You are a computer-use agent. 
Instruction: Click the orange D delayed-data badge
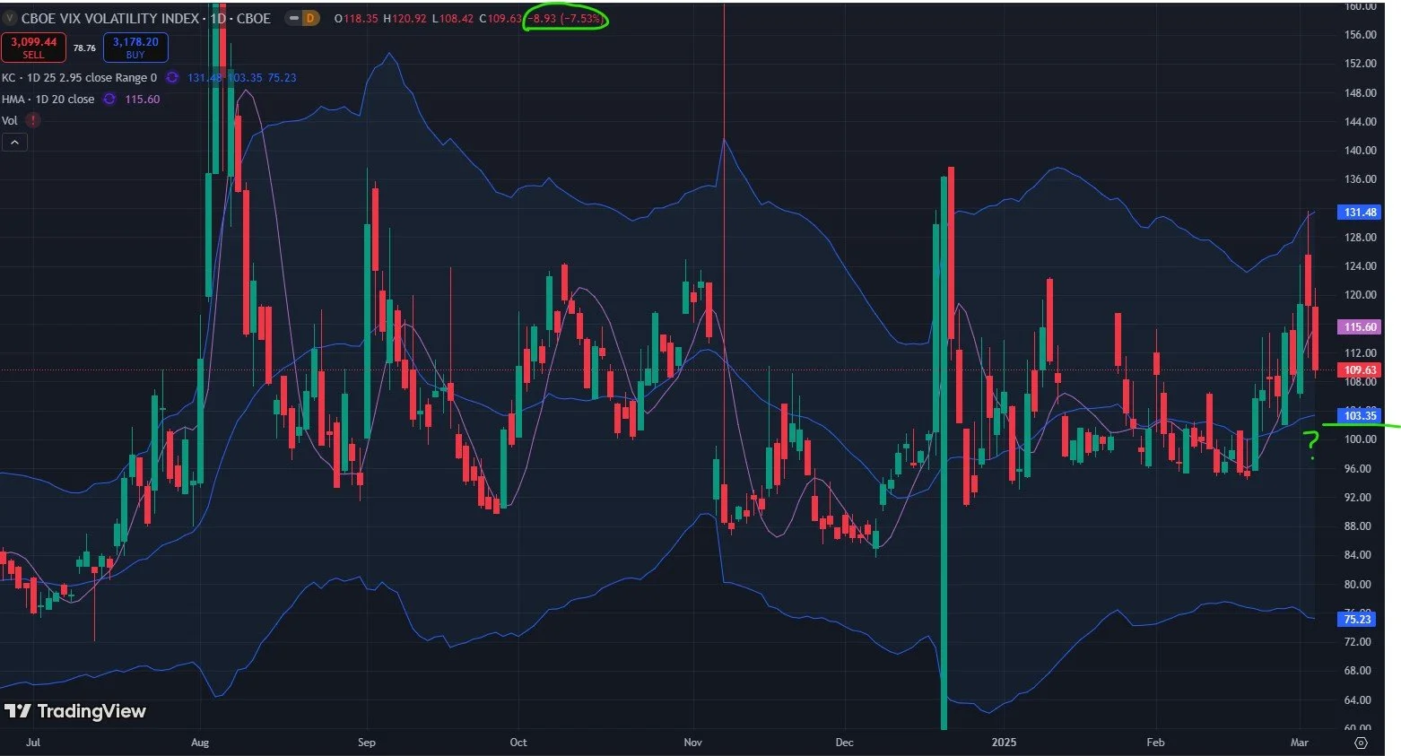(311, 18)
